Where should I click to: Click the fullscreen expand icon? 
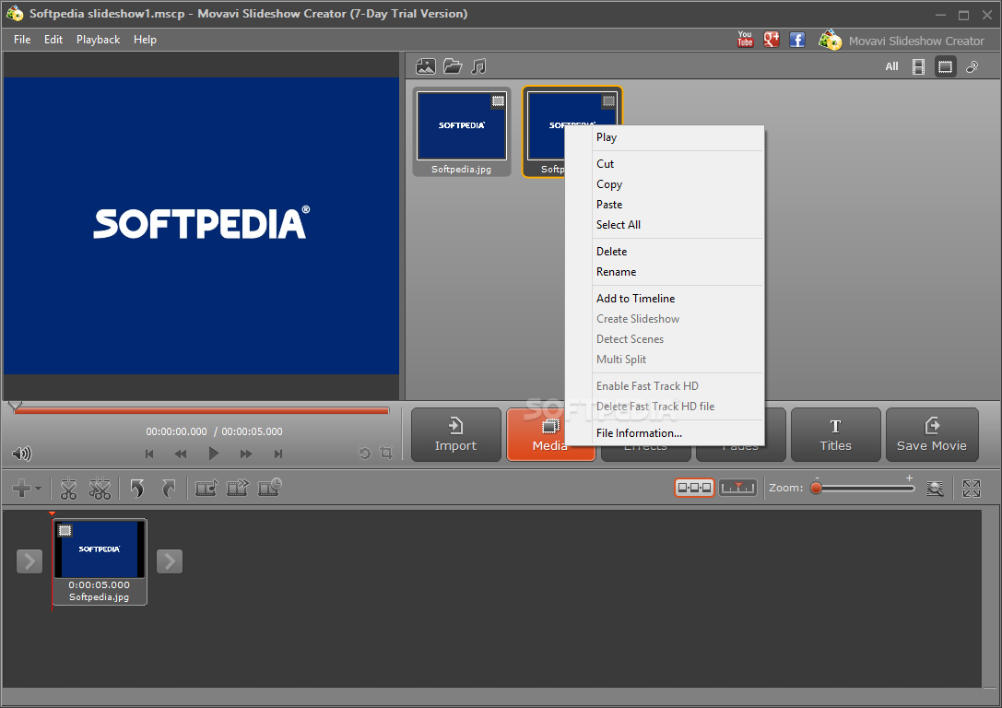(972, 489)
